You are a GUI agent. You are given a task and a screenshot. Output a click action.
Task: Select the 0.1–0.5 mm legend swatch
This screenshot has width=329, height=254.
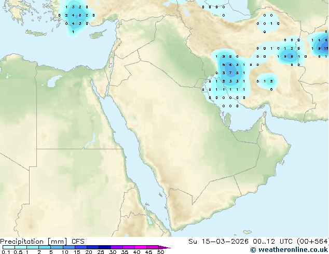point(9,247)
